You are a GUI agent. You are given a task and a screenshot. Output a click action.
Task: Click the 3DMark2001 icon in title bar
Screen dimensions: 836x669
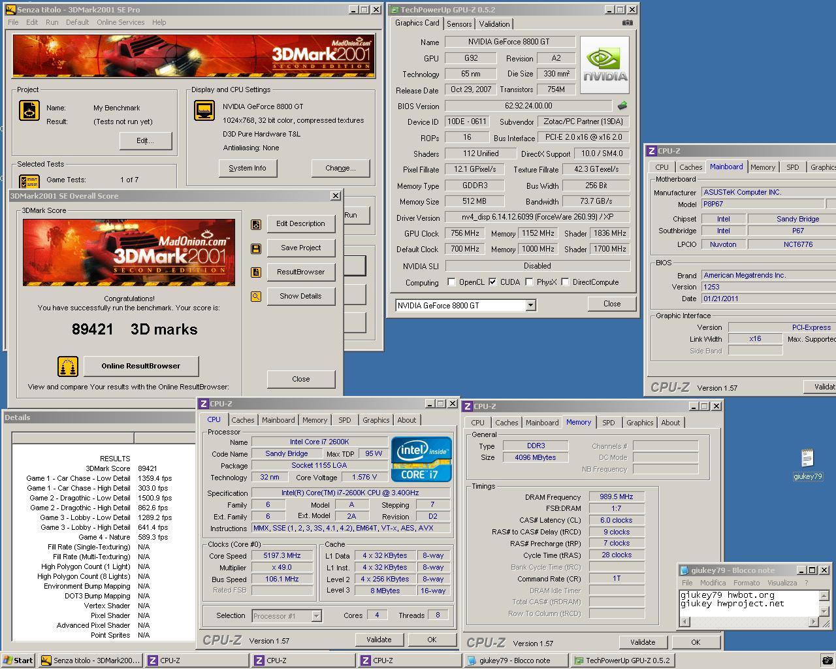(x=10, y=10)
